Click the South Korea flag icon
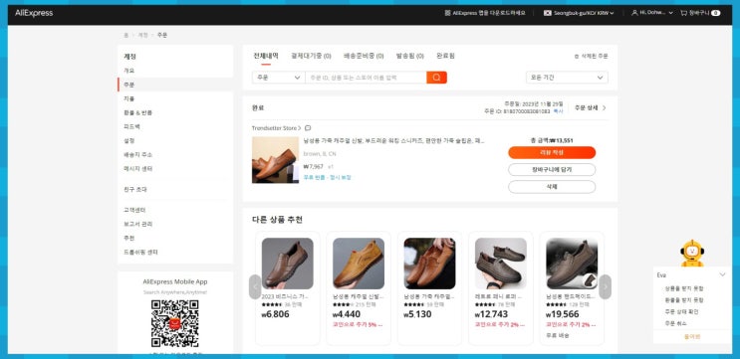This screenshot has width=740, height=359. [548, 13]
